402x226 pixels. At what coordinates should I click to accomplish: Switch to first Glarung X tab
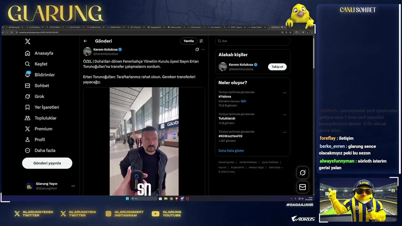coord(14,27)
